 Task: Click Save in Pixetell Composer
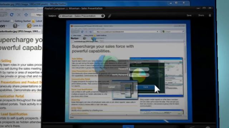coord(189,15)
